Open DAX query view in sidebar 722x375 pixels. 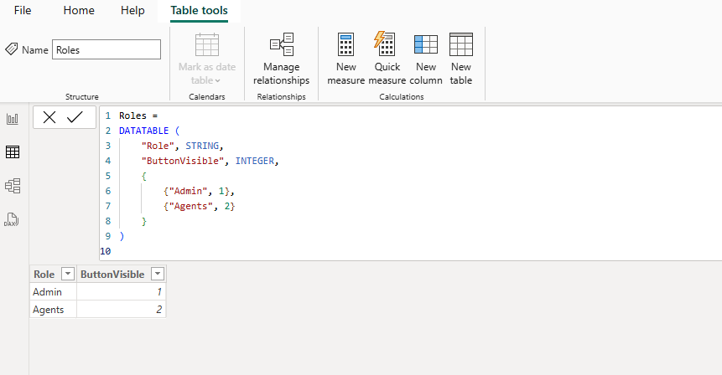point(13,219)
